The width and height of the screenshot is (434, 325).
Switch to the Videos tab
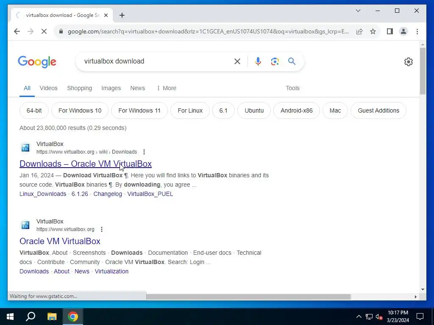48,88
